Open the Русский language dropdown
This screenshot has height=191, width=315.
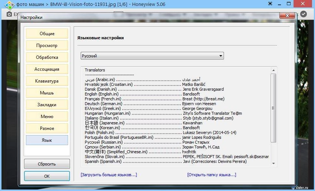pyautogui.click(x=152, y=56)
